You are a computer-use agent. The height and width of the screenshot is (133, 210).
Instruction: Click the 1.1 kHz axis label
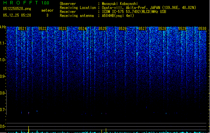(3, 43)
